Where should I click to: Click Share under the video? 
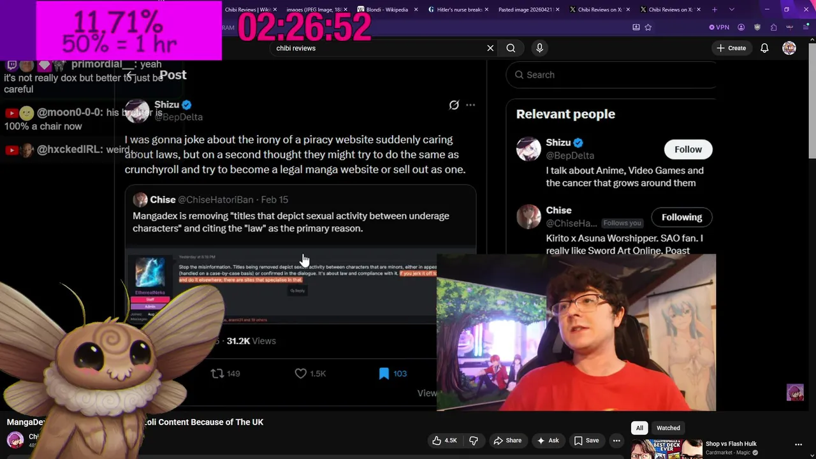coord(507,441)
